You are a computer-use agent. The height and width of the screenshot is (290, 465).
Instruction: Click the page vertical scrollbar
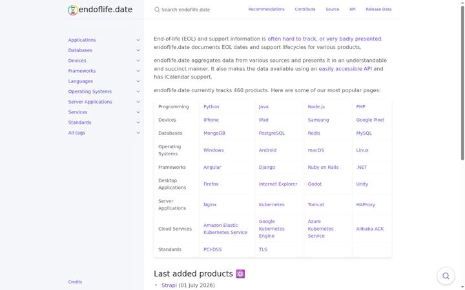pos(462,83)
